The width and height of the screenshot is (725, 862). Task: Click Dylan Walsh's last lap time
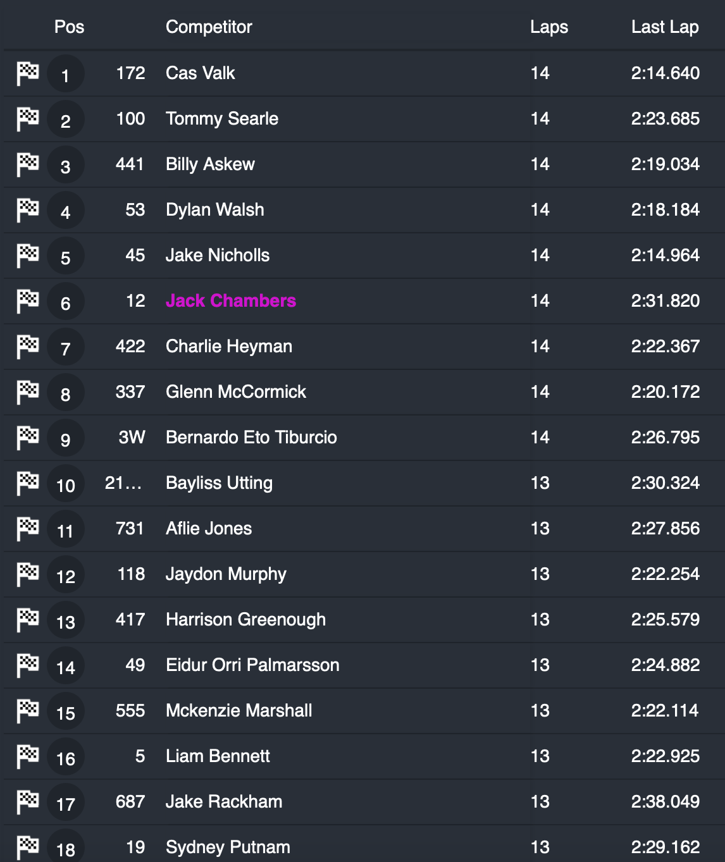point(665,210)
